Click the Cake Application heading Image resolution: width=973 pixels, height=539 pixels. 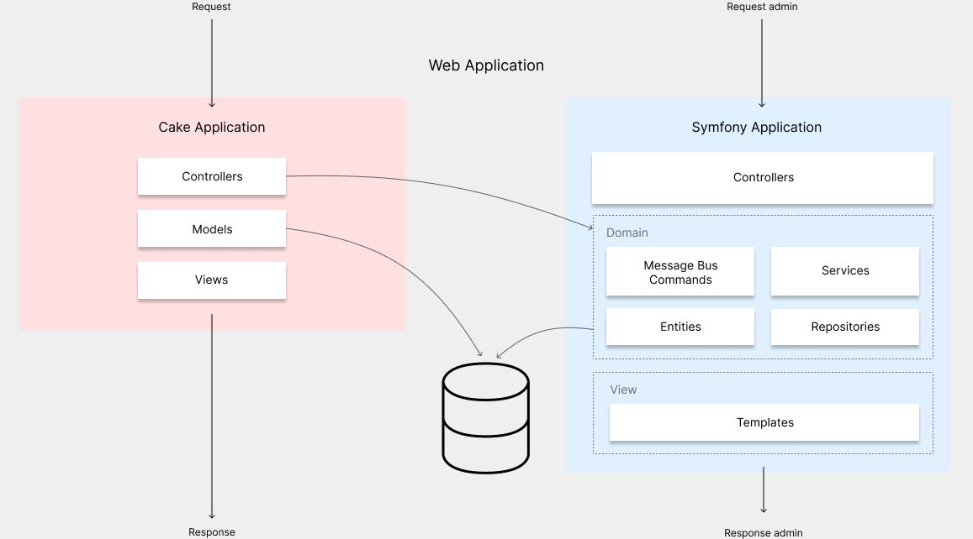pyautogui.click(x=212, y=127)
